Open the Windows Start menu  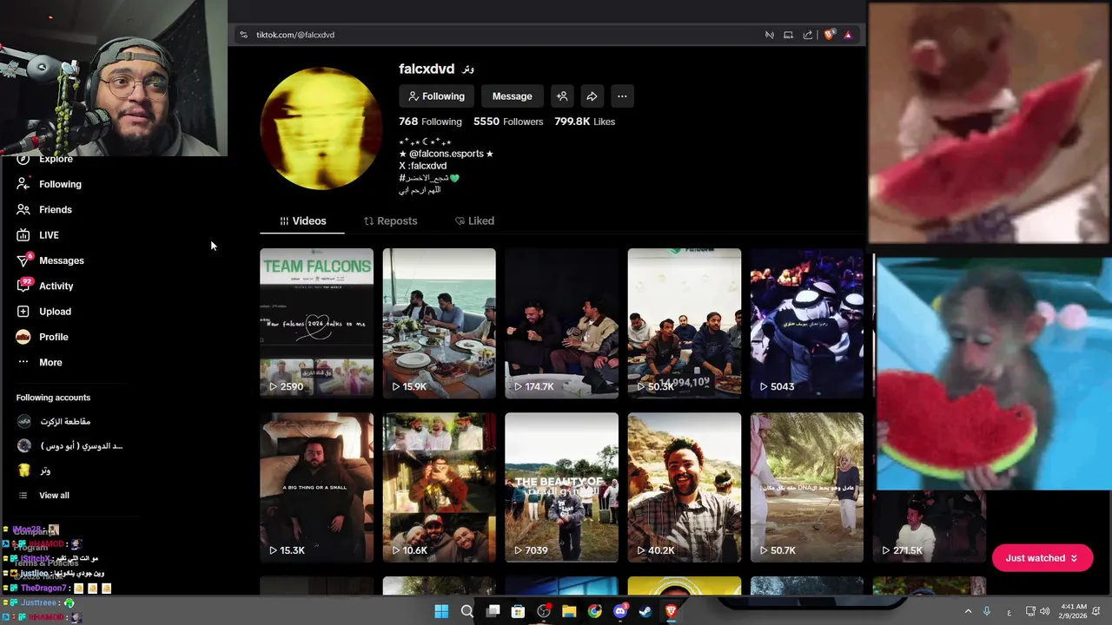coord(441,611)
